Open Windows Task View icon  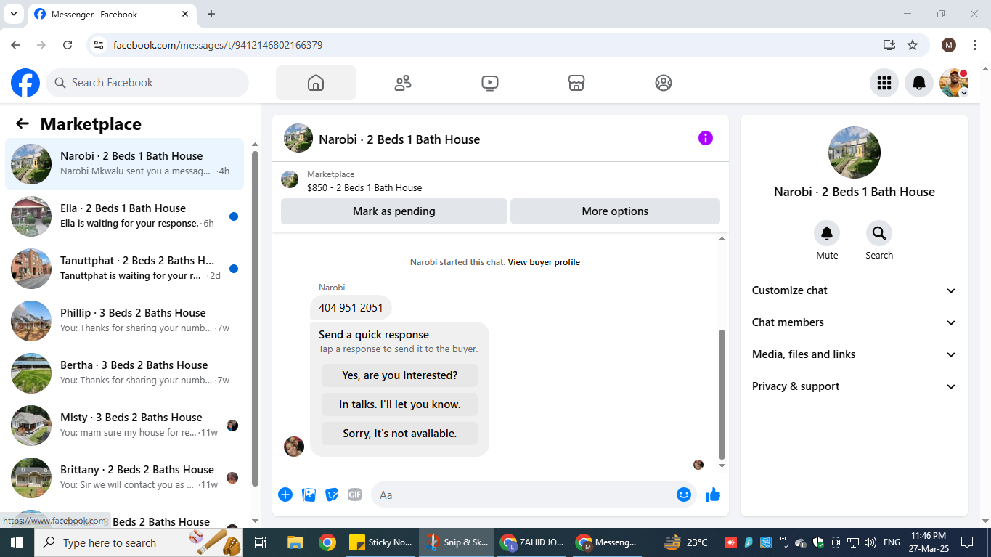tap(261, 542)
